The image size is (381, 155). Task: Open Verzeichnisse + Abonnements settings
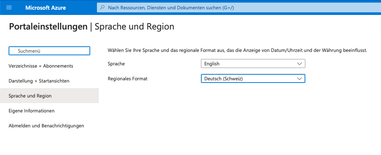(x=41, y=66)
